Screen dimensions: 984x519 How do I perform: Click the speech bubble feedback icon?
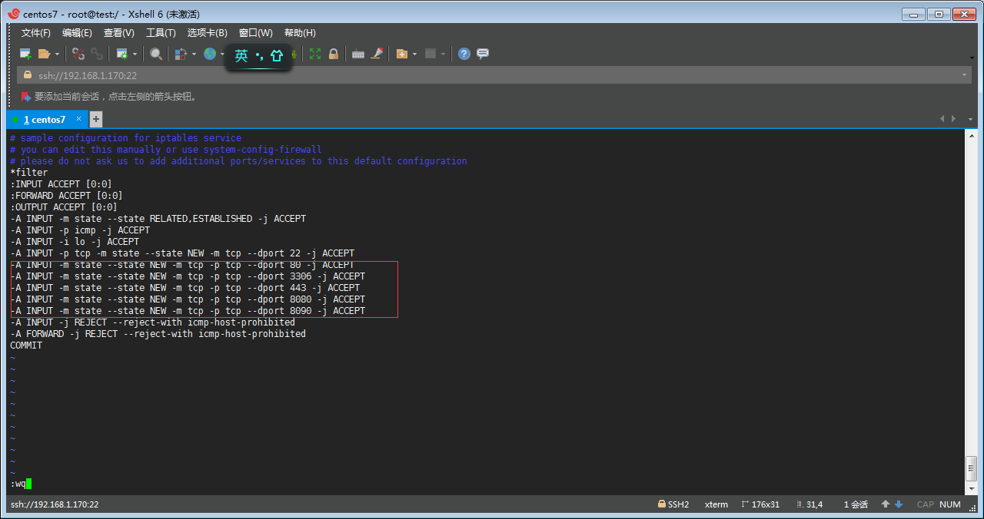[483, 54]
